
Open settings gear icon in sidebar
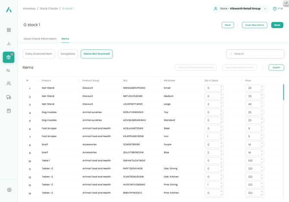tap(9, 190)
